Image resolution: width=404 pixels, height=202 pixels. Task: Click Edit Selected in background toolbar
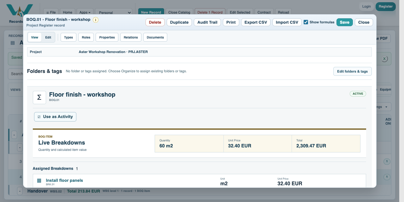coord(240,12)
